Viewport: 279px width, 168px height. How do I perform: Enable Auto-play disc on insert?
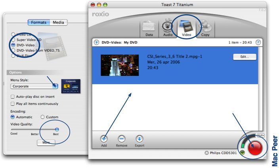[x=12, y=97]
